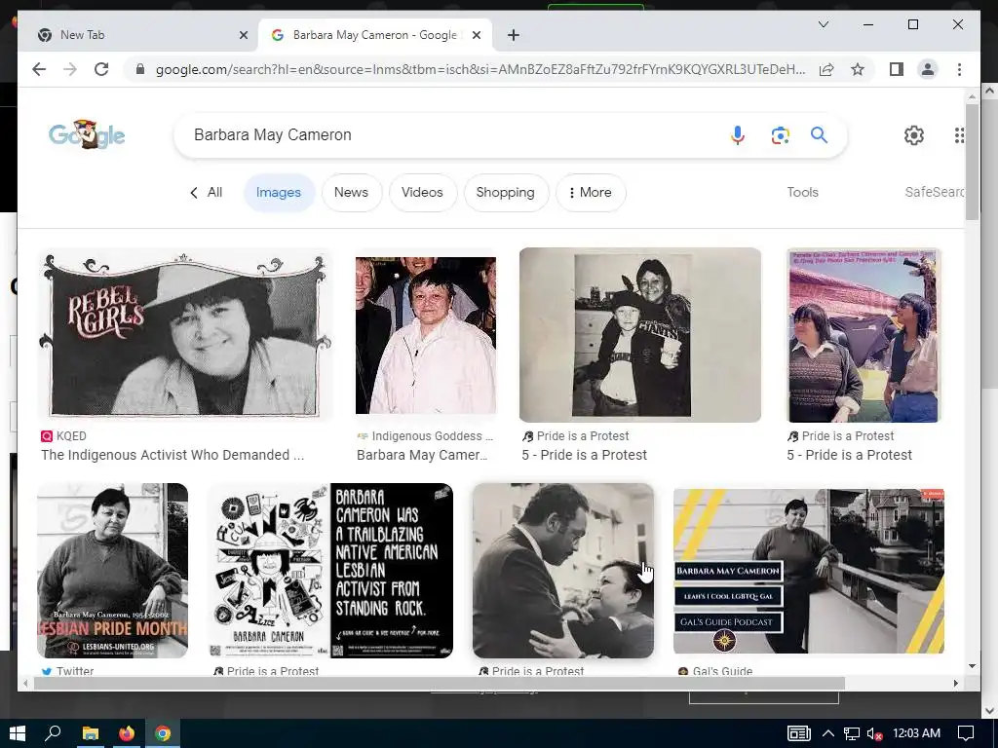Open Chrome side panel
This screenshot has height=748, width=998.
pyautogui.click(x=897, y=69)
